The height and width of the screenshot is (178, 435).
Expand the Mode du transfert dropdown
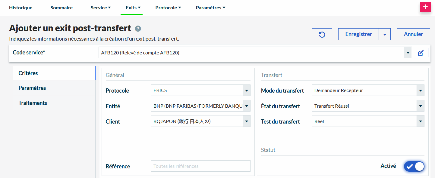(420, 90)
